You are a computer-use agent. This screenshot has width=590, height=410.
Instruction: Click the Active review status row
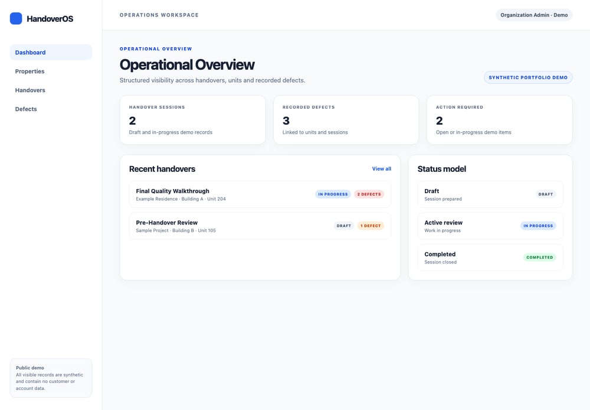pyautogui.click(x=490, y=226)
